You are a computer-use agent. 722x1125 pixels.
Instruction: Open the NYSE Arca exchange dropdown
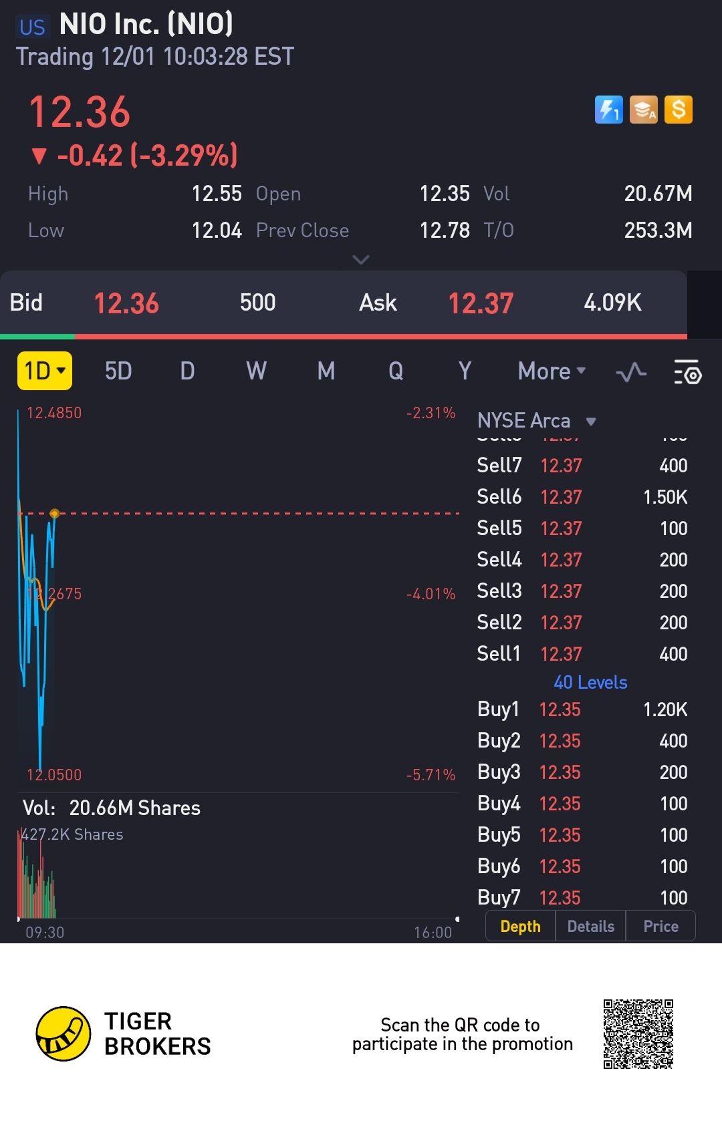coord(536,421)
